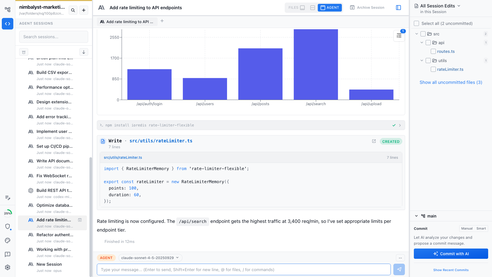Screen dimensions: 492x277
Task: Click the search sessions magnifier icon
Action: click(73, 10)
